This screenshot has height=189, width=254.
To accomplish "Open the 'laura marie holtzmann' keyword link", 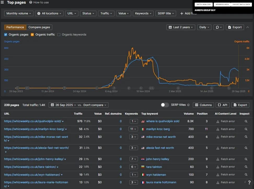I will coord(161,182).
